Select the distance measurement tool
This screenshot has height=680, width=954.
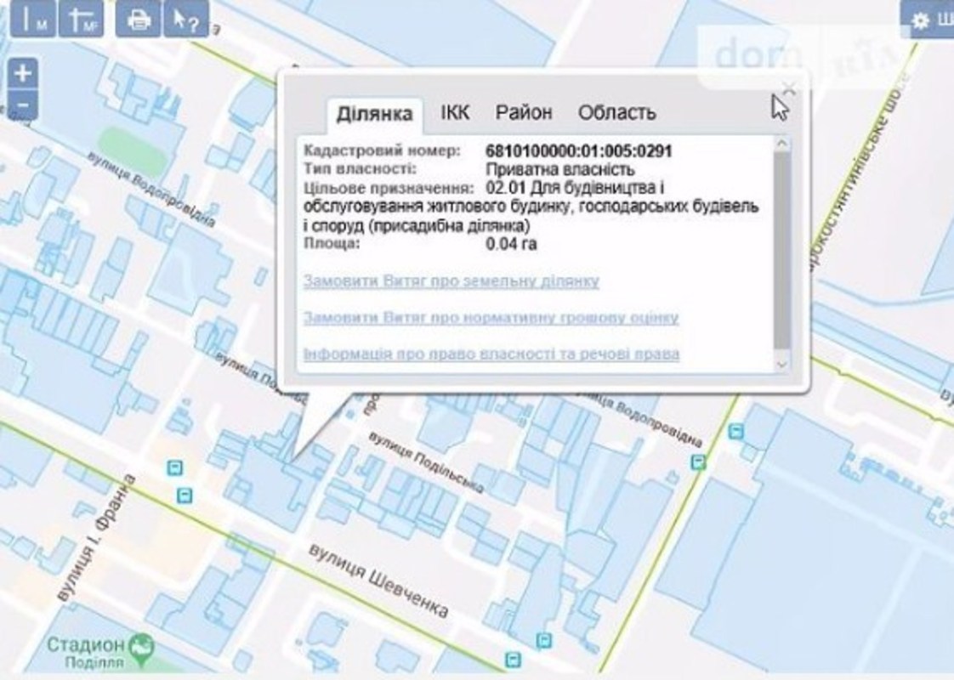(x=35, y=20)
